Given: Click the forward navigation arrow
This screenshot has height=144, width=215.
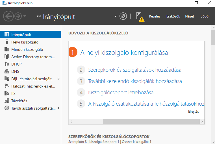Looking at the screenshot, I should 18,16.
